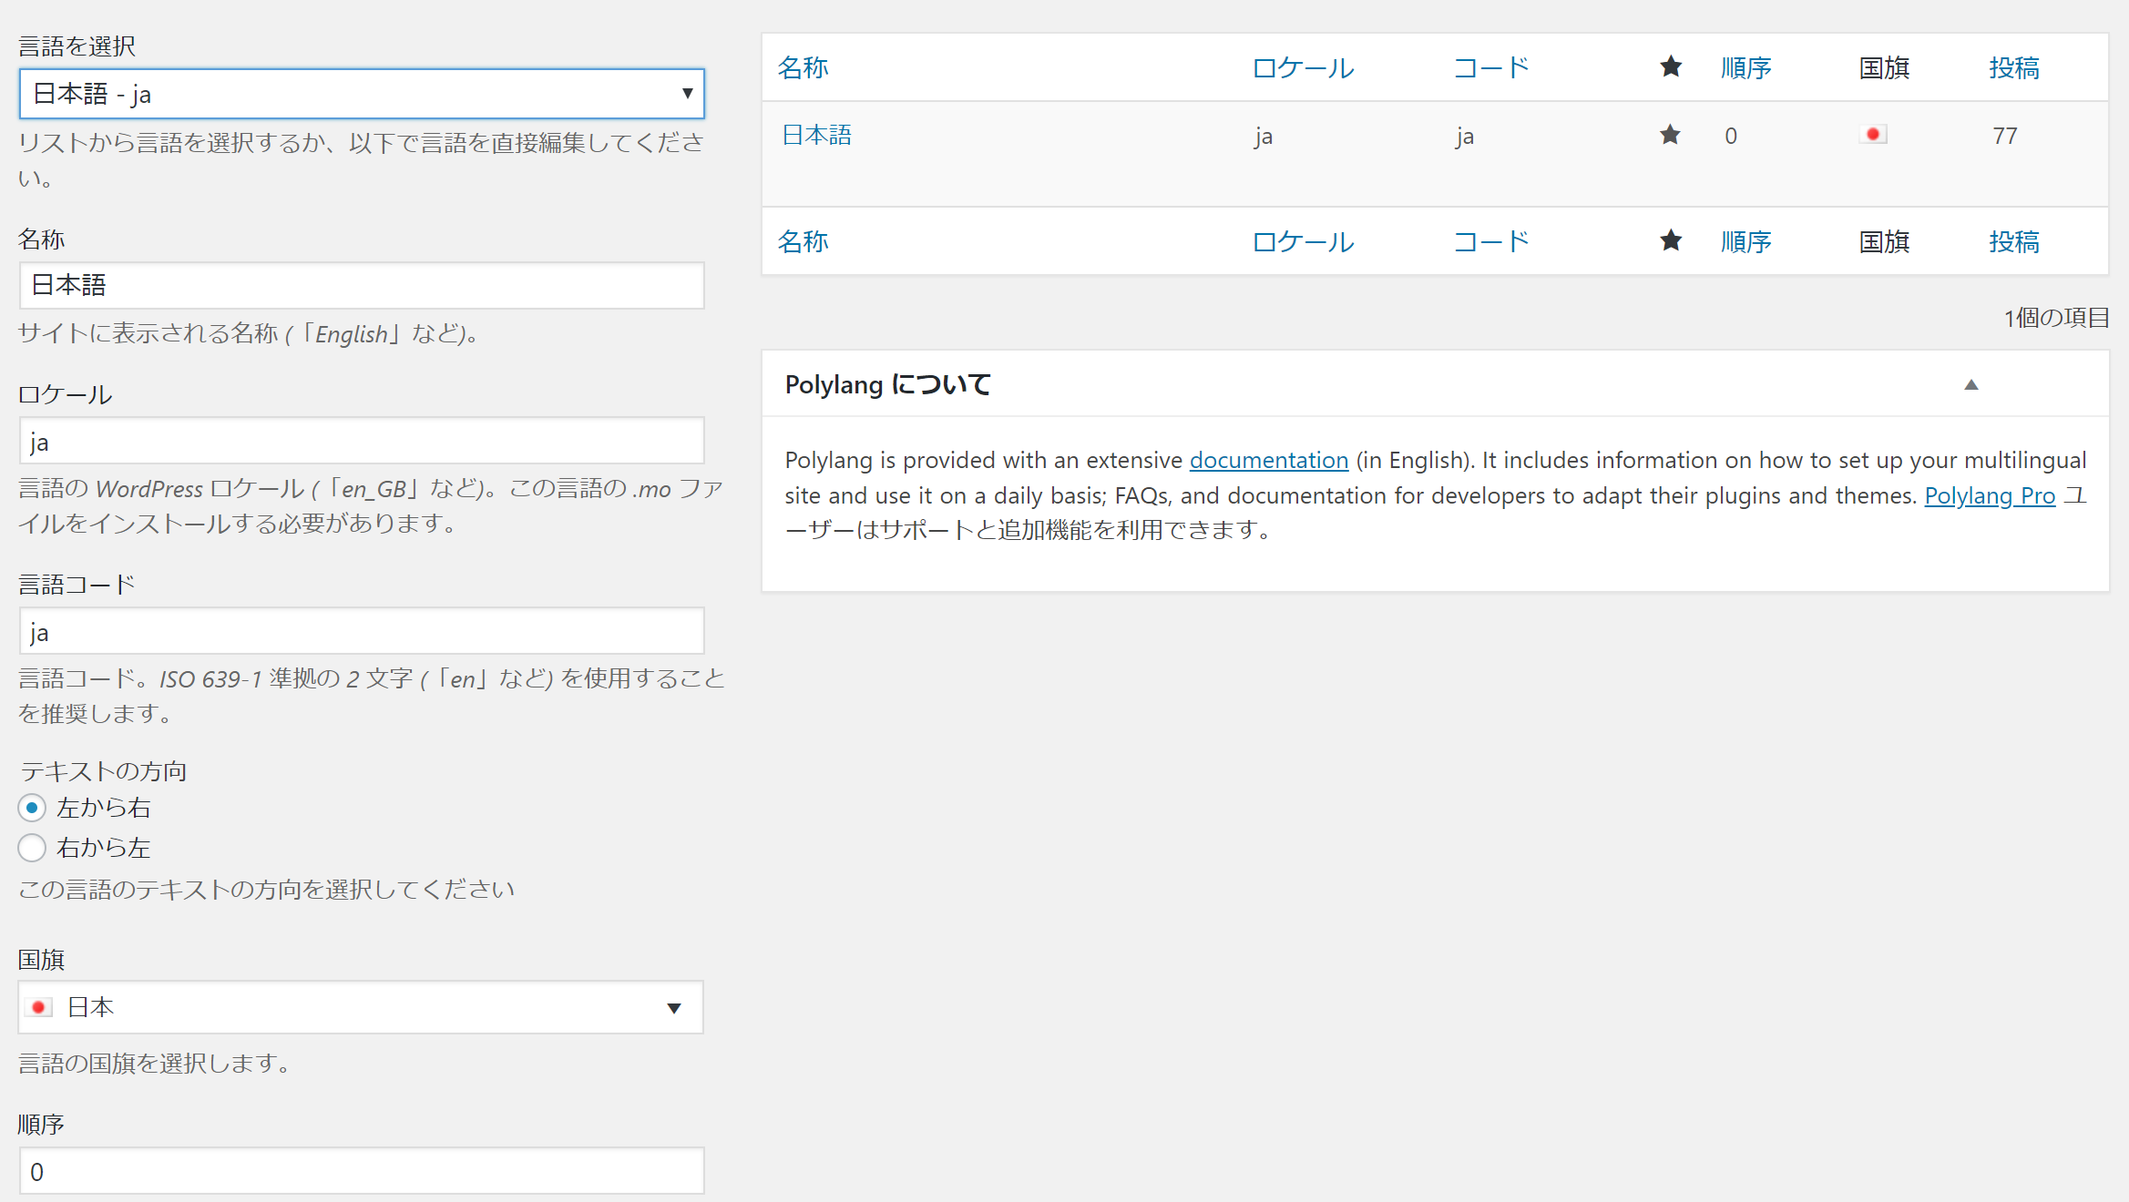The width and height of the screenshot is (2129, 1202).
Task: Click the Japan flag in the language row
Action: pyautogui.click(x=1873, y=135)
